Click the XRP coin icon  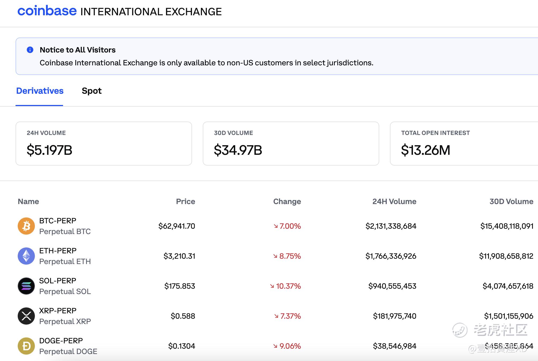26,316
